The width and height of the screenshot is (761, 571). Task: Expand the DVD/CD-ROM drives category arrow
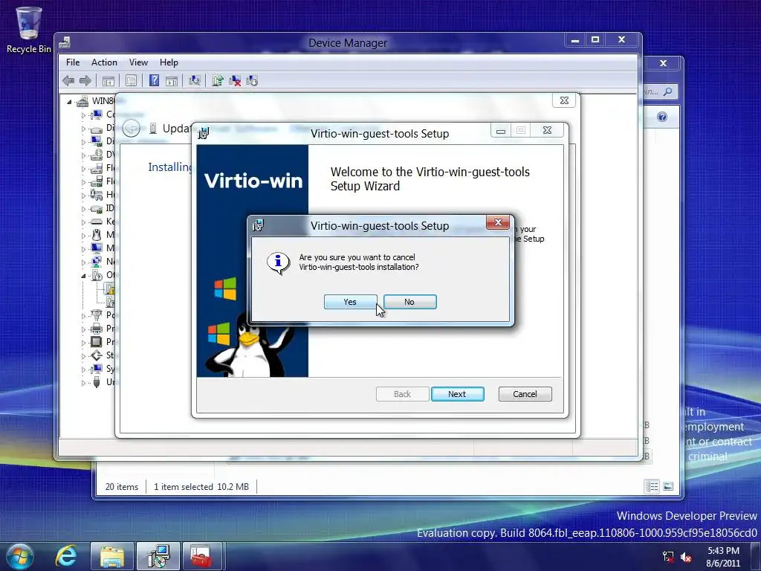pos(83,156)
